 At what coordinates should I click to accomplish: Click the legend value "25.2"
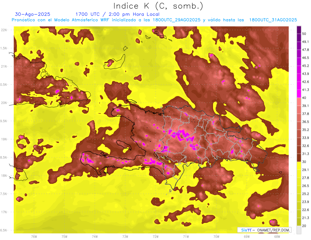point(306,194)
